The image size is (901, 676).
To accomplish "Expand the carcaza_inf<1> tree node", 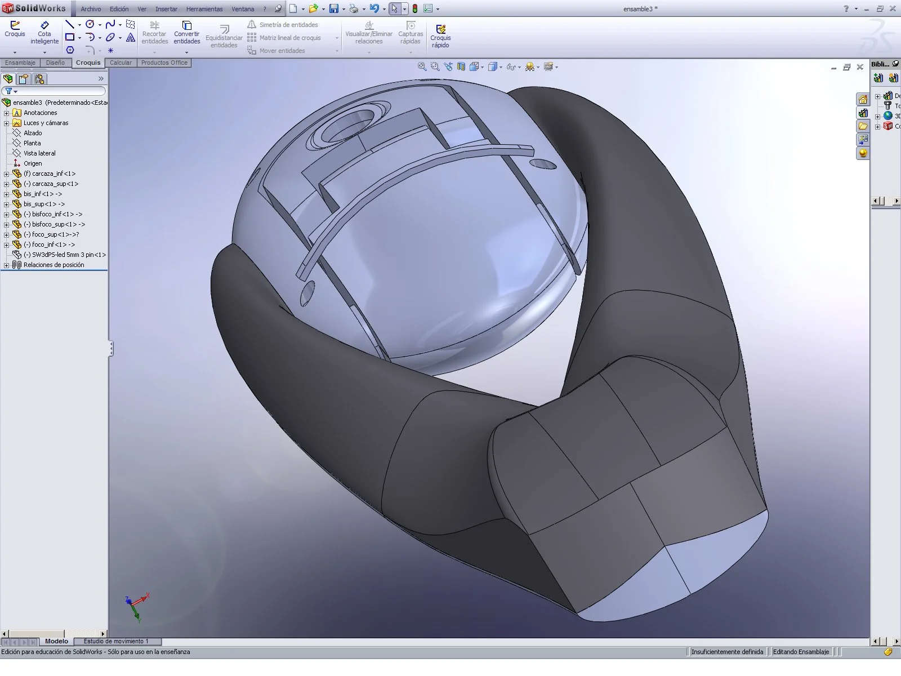I will (6, 174).
